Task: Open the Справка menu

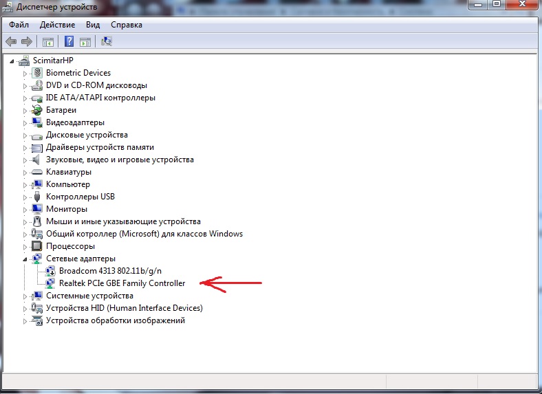Action: point(126,25)
